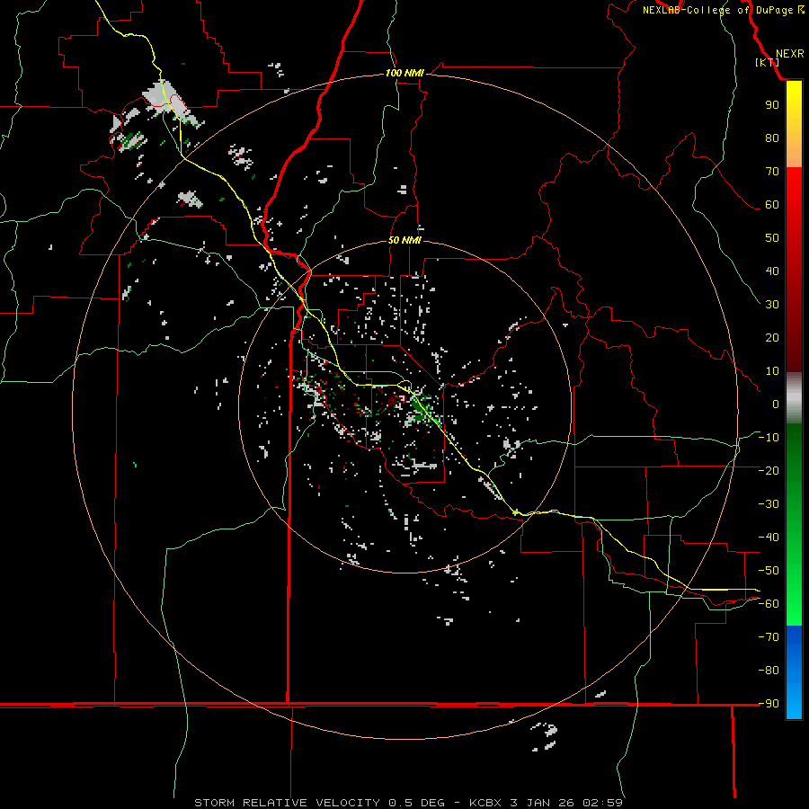Select the positive 90 scale value
This screenshot has width=809, height=809.
[772, 105]
